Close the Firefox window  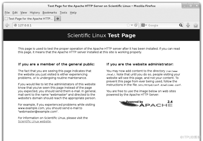(197, 6)
